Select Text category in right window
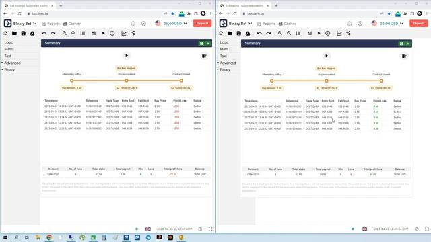431x242 pixels. [223, 56]
